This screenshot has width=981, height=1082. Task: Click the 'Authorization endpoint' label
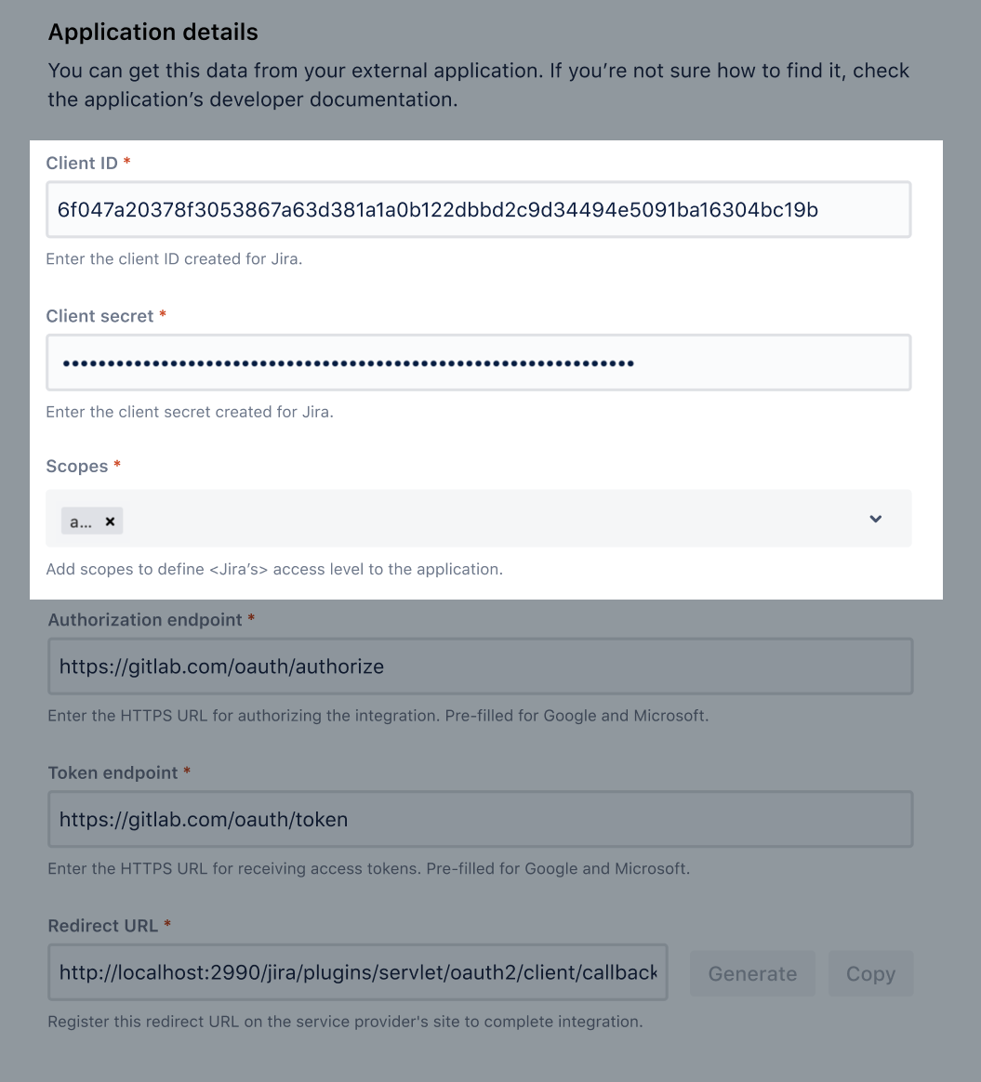pos(145,620)
